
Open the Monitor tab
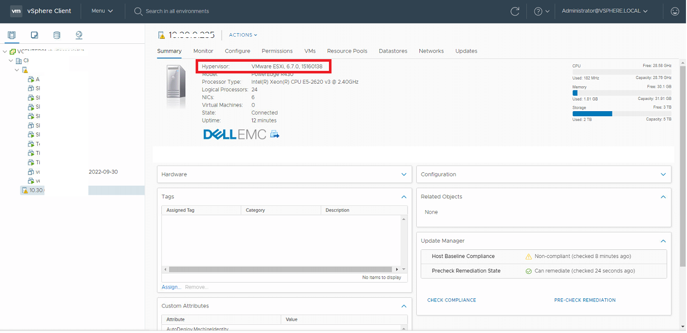(203, 51)
